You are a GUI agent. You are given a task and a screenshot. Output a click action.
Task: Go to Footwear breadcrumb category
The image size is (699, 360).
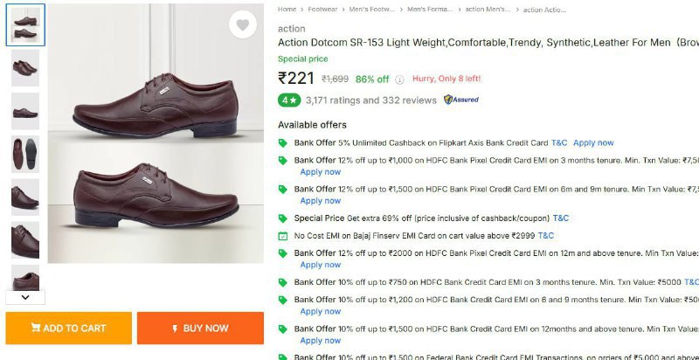click(323, 9)
